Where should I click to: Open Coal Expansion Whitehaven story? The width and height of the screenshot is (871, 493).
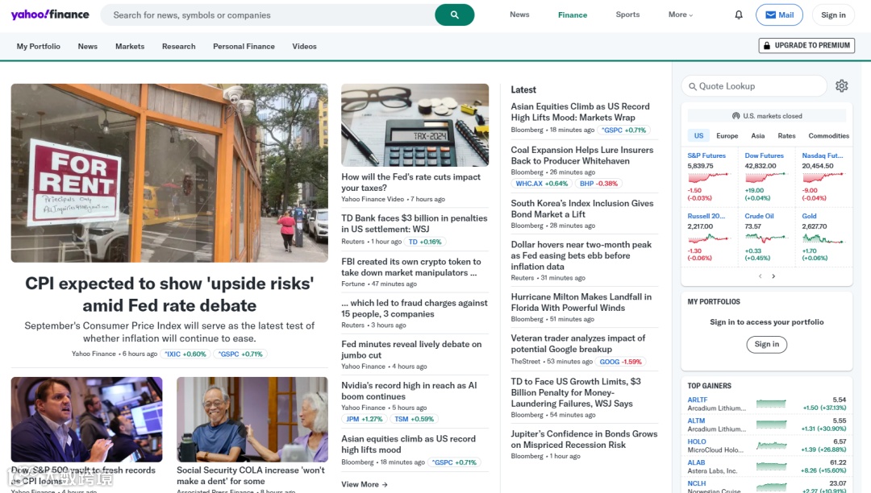click(582, 155)
